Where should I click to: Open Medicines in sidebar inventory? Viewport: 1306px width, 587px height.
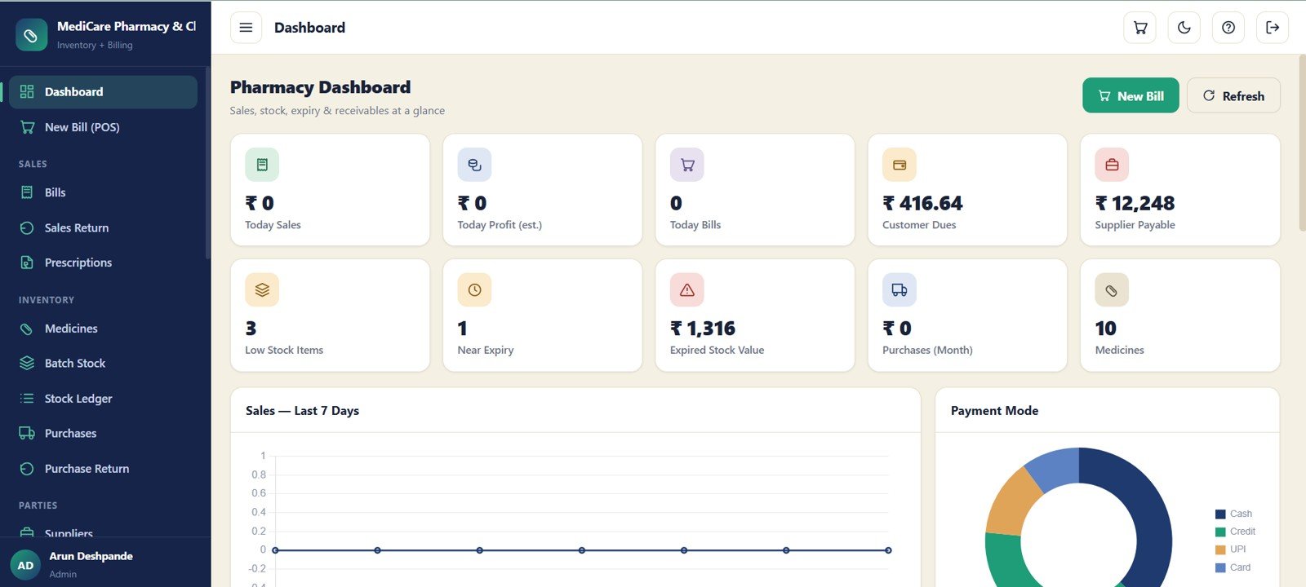coord(103,329)
